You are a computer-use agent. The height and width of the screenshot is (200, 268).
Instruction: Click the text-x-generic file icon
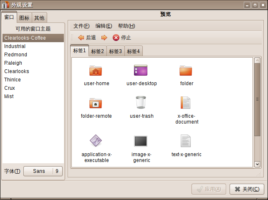[x=186, y=141]
